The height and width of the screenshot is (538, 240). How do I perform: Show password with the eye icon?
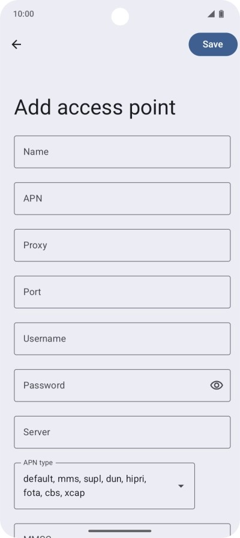(217, 385)
